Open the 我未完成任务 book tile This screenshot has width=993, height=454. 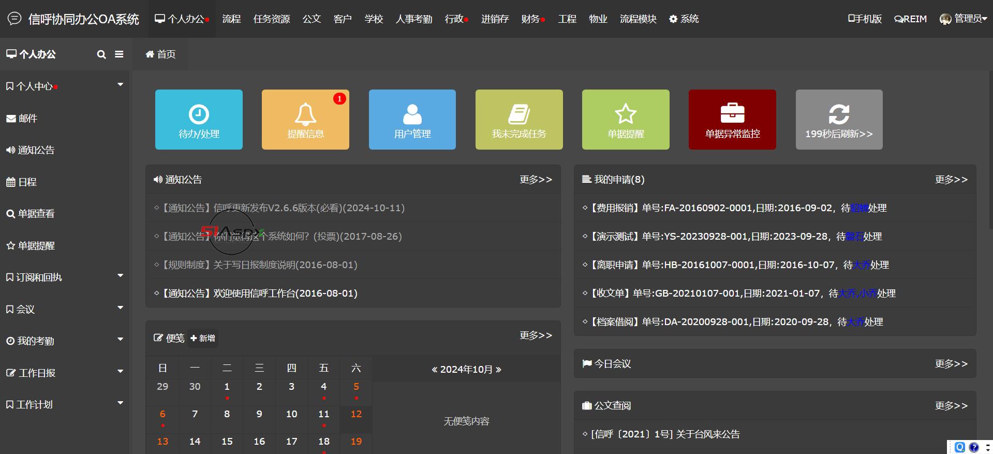(519, 120)
